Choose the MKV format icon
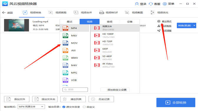Viewport: 198px width, 111px height. [65, 36]
